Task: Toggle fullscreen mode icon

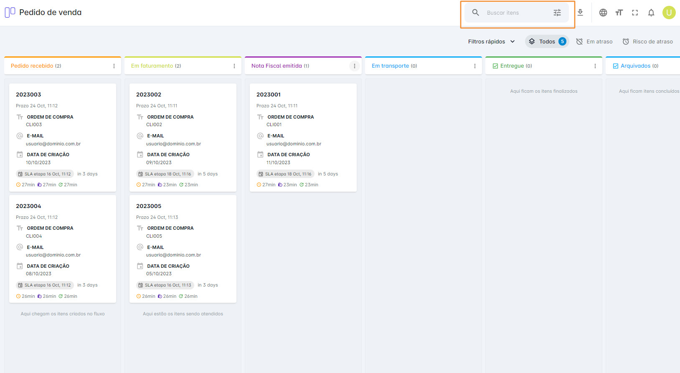Action: tap(635, 13)
